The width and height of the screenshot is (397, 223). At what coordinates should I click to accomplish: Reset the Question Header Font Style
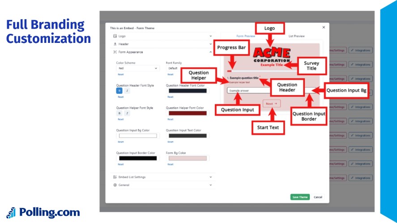pyautogui.click(x=120, y=97)
